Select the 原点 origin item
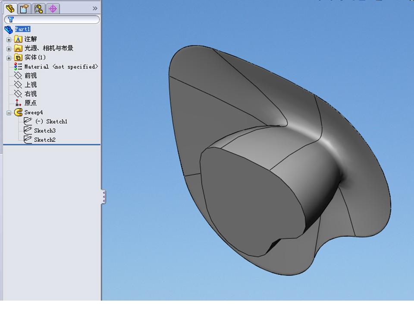The image size is (414, 311). (31, 103)
